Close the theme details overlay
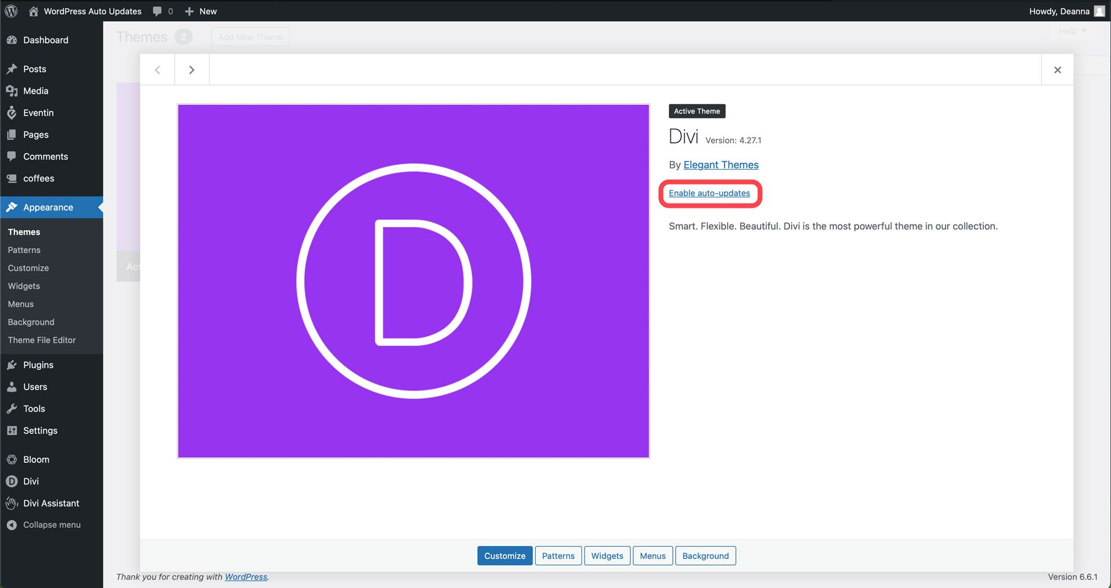 point(1057,70)
